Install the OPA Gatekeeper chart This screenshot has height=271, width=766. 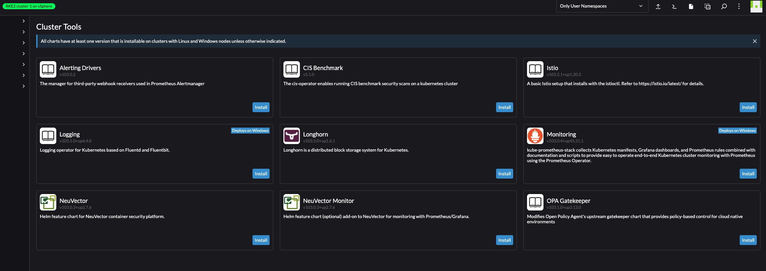pyautogui.click(x=748, y=240)
